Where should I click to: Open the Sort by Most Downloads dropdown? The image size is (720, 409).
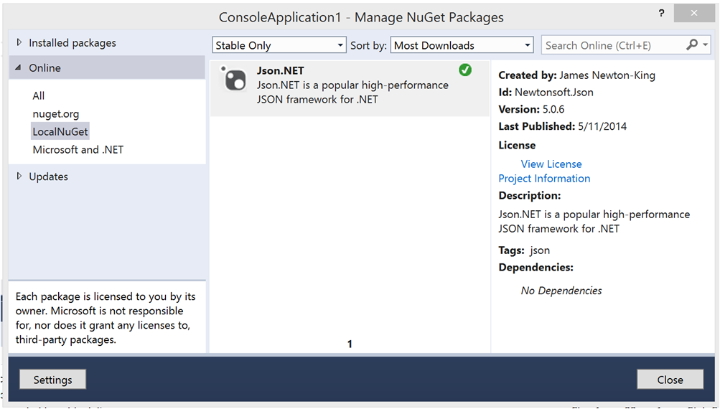click(462, 45)
